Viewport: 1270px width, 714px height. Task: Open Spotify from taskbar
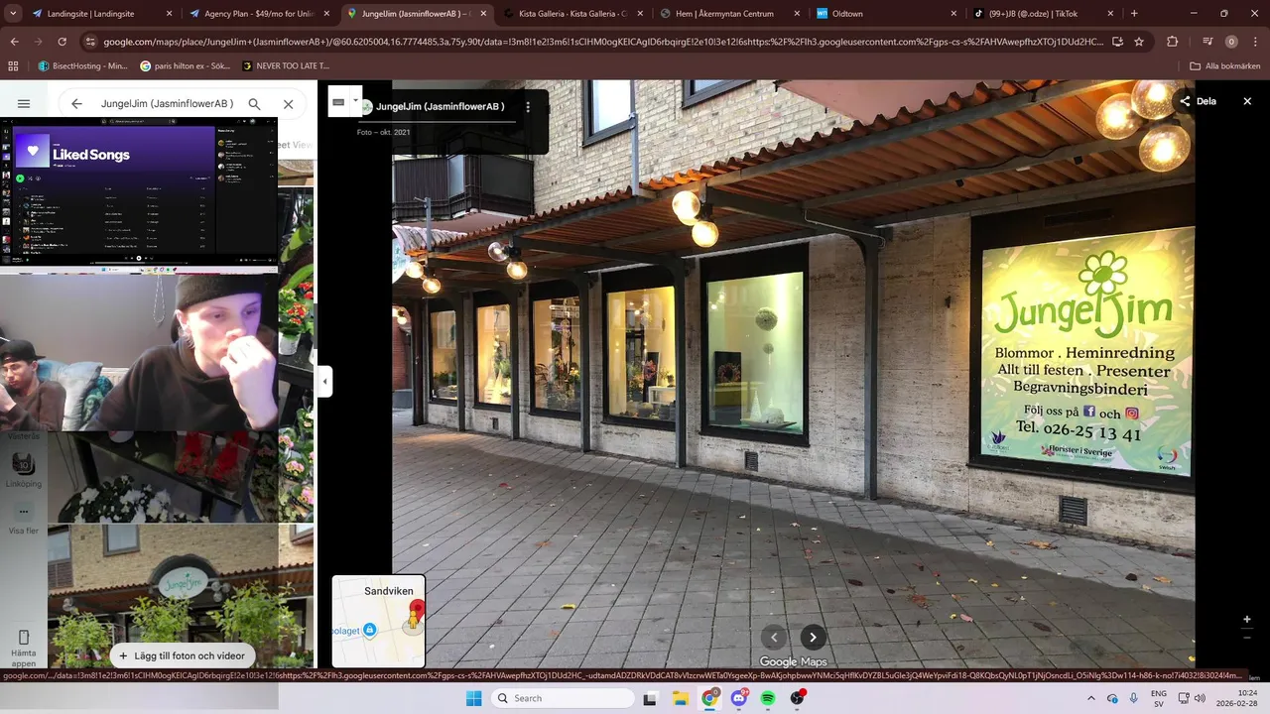(x=768, y=698)
